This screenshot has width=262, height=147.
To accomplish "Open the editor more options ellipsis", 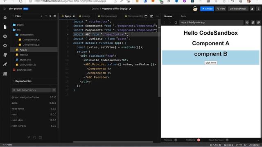I will [157, 16].
